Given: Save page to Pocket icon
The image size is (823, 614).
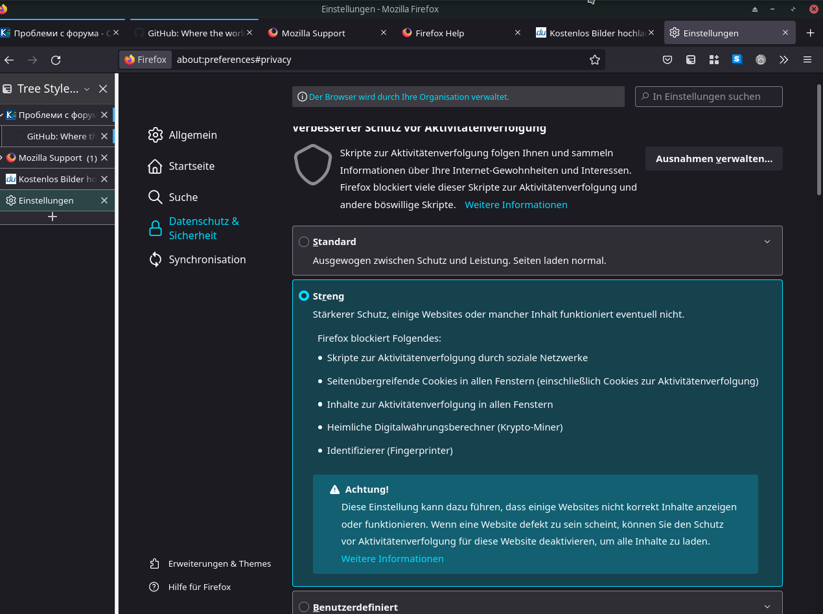Looking at the screenshot, I should click(667, 60).
